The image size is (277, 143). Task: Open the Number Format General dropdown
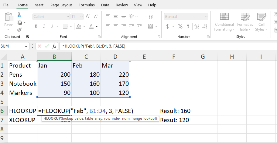coord(207,17)
